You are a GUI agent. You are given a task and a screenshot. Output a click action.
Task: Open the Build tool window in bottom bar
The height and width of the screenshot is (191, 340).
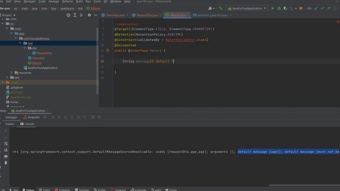pos(156,190)
